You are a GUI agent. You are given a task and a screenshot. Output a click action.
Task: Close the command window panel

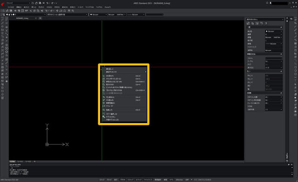tap(292, 164)
